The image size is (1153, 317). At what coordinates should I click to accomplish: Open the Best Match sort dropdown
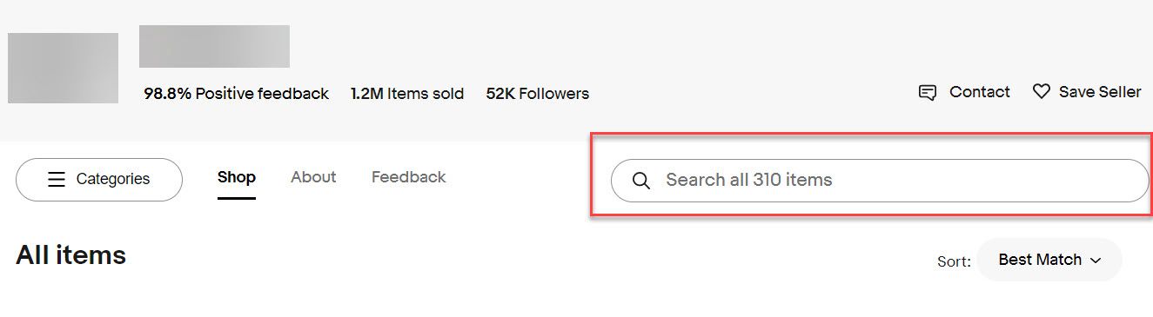coord(1049,260)
